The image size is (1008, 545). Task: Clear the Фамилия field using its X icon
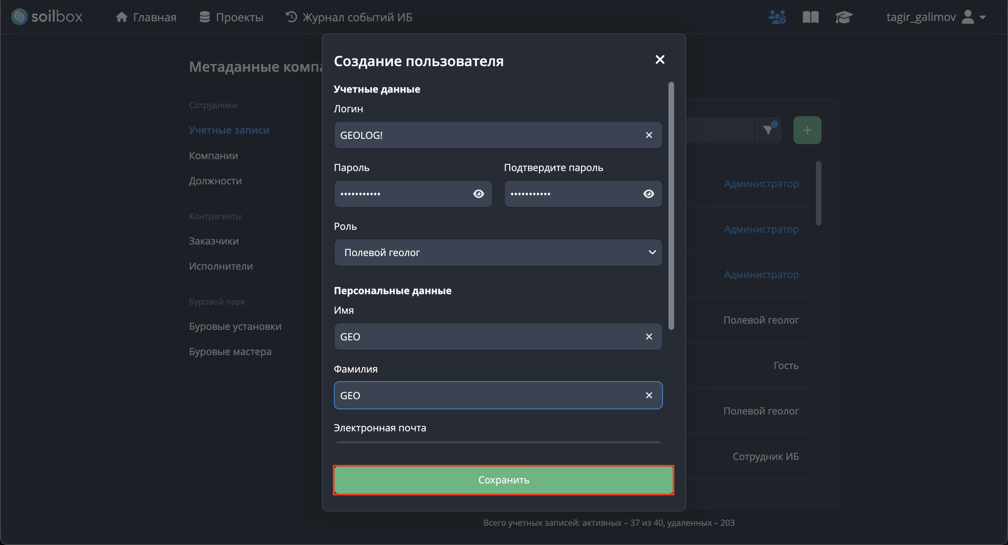[649, 395]
